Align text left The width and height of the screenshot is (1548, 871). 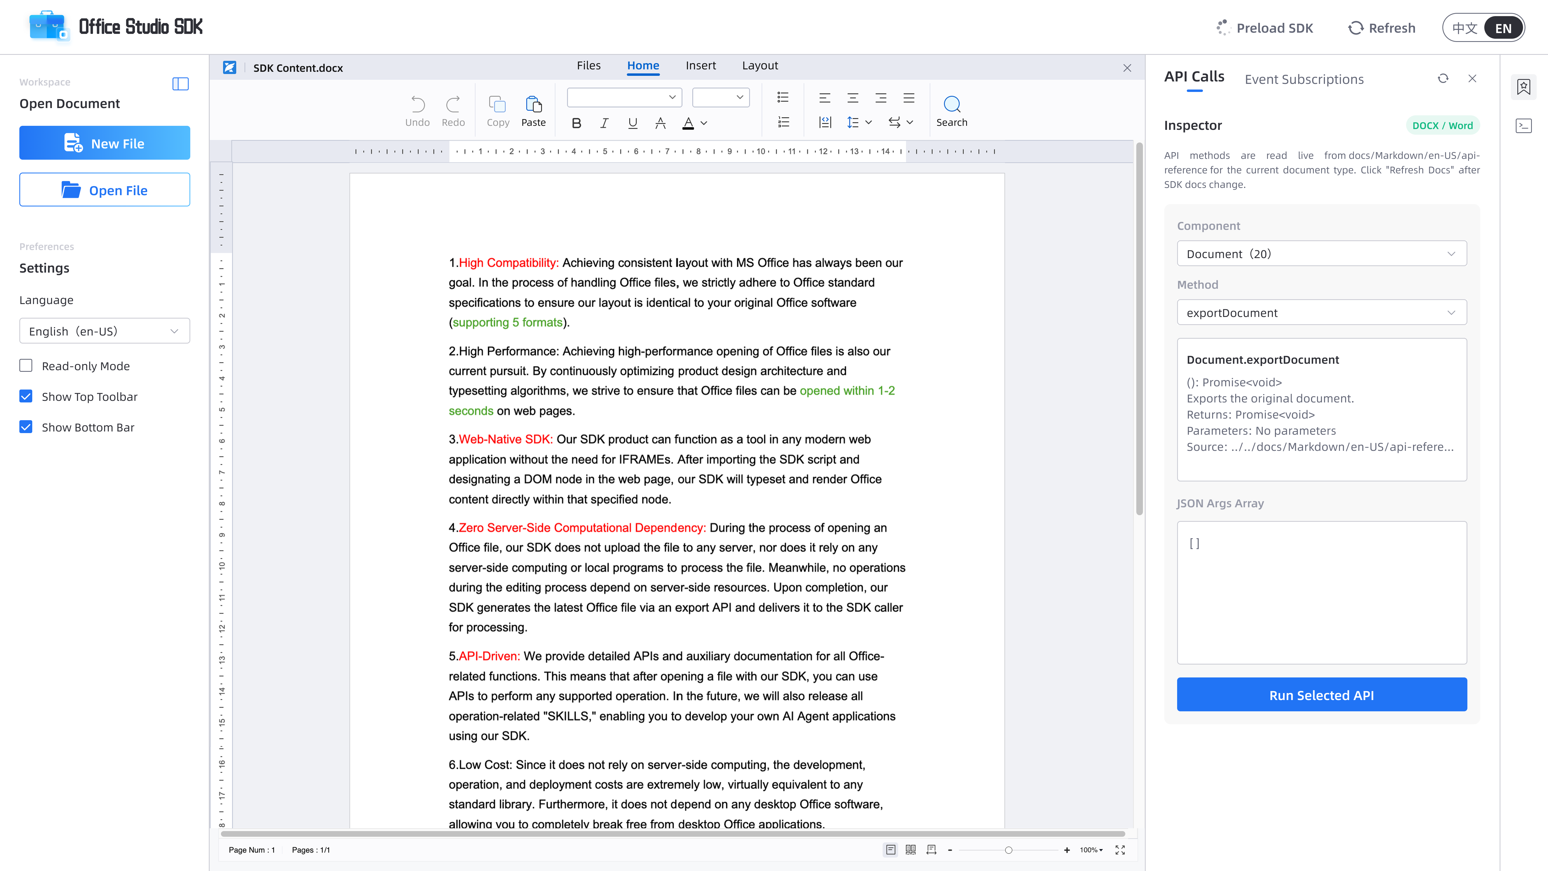pos(825,97)
